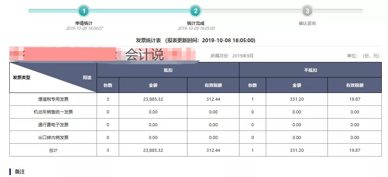Screen dimensions: 388x177
Task: Click step 2 circle for 统计完成
Action: click(x=196, y=11)
